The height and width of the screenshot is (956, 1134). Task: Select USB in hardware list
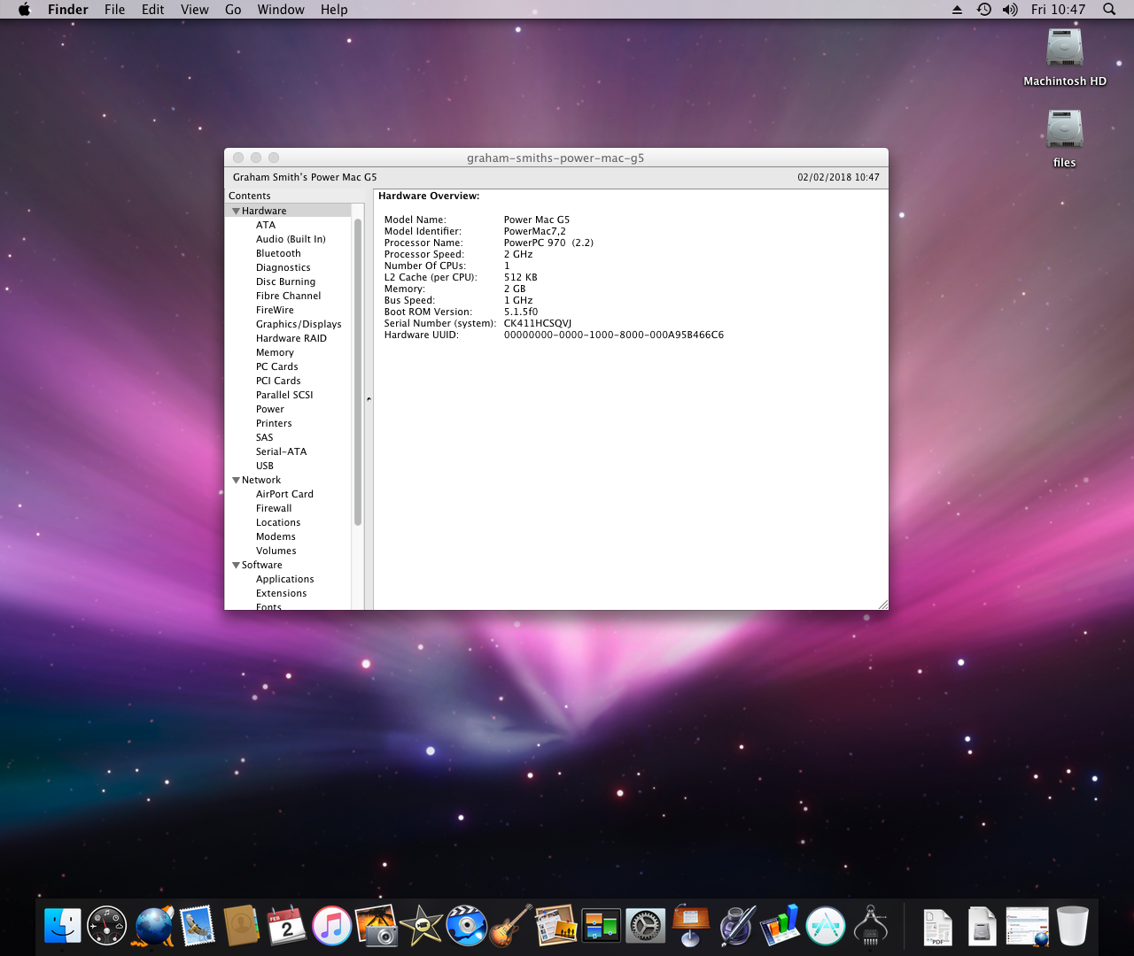pyautogui.click(x=265, y=466)
